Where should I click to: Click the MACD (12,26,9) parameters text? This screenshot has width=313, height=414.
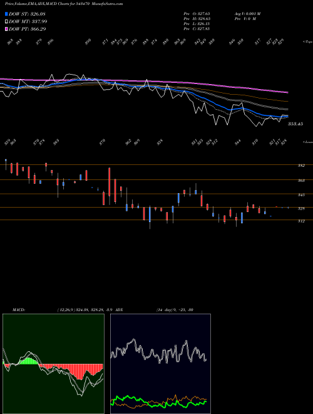(85, 310)
